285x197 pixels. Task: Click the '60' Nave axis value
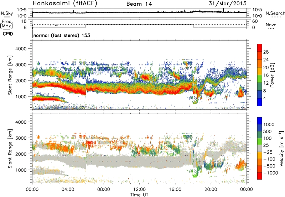pyautogui.click(x=255, y=21)
